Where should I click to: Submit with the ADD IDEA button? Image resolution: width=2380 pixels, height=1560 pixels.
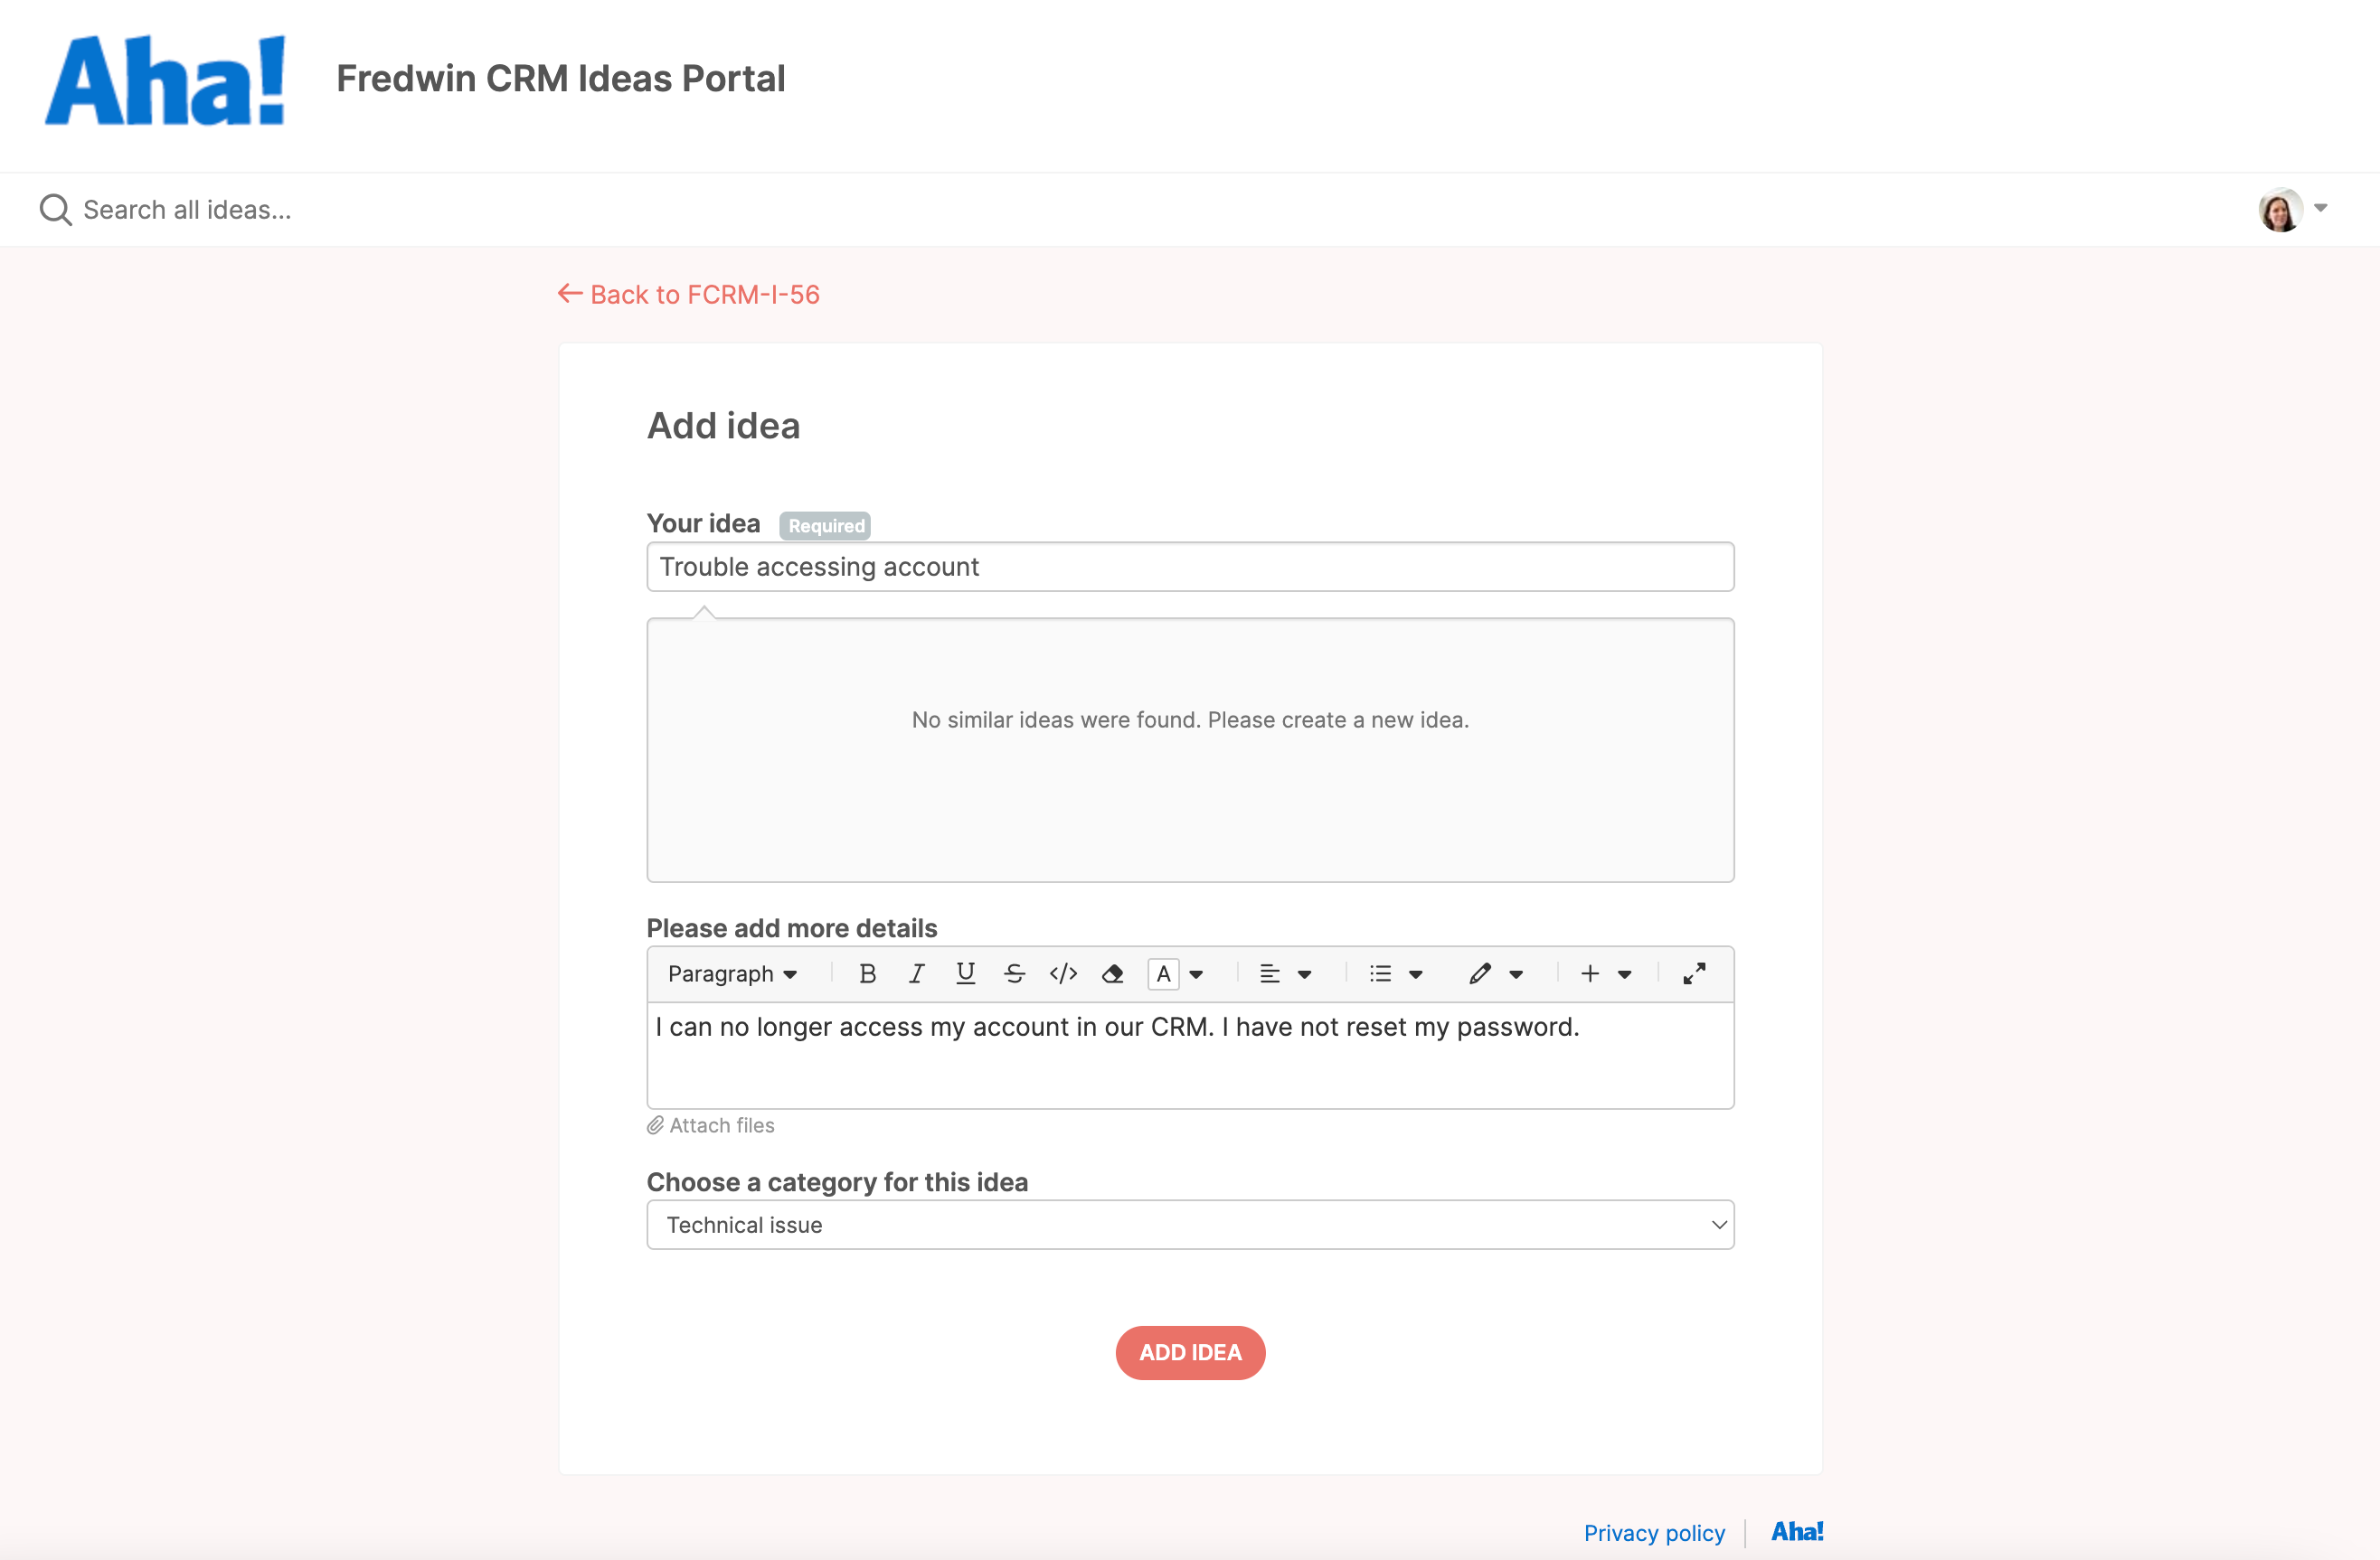(1189, 1352)
